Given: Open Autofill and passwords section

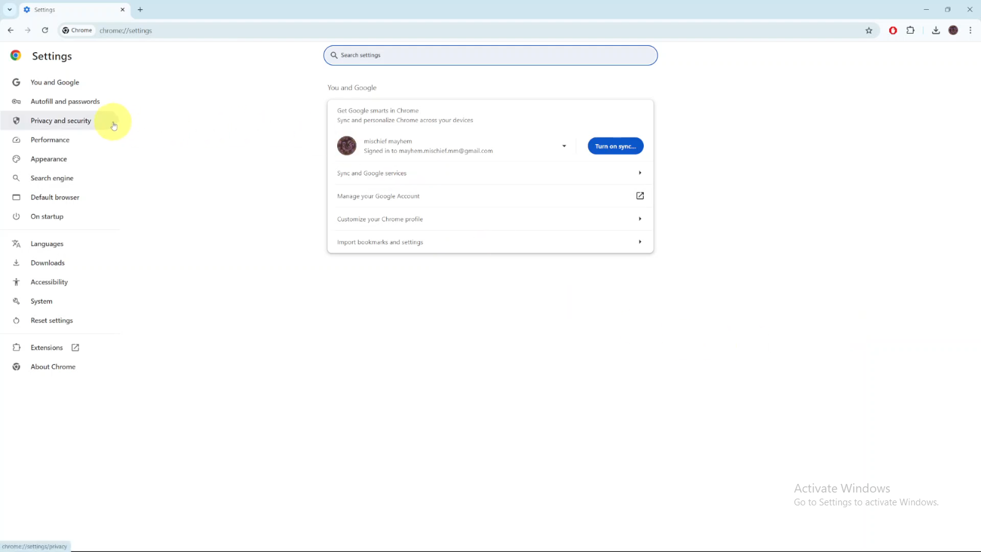Looking at the screenshot, I should (61, 101).
